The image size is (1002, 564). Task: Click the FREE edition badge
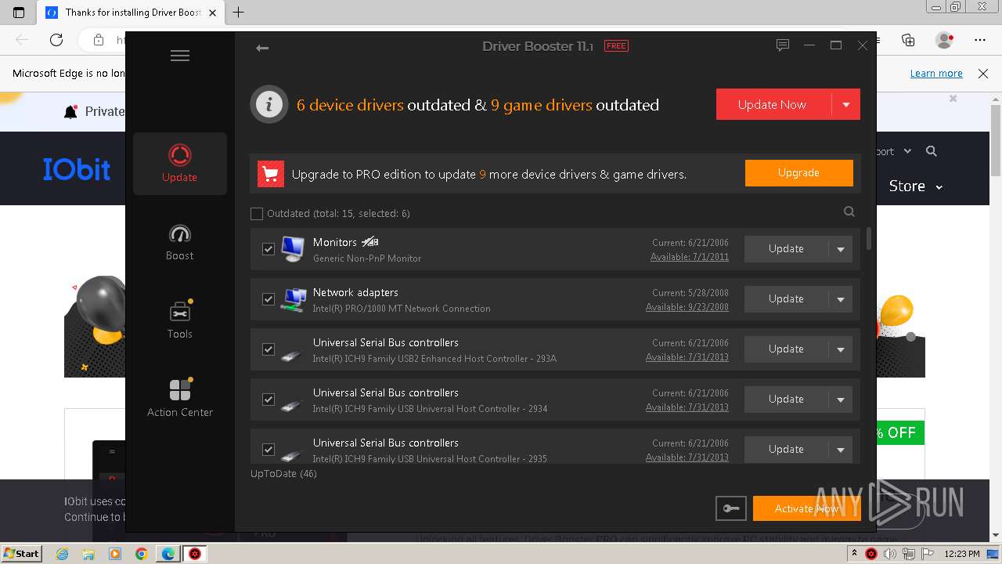[616, 46]
